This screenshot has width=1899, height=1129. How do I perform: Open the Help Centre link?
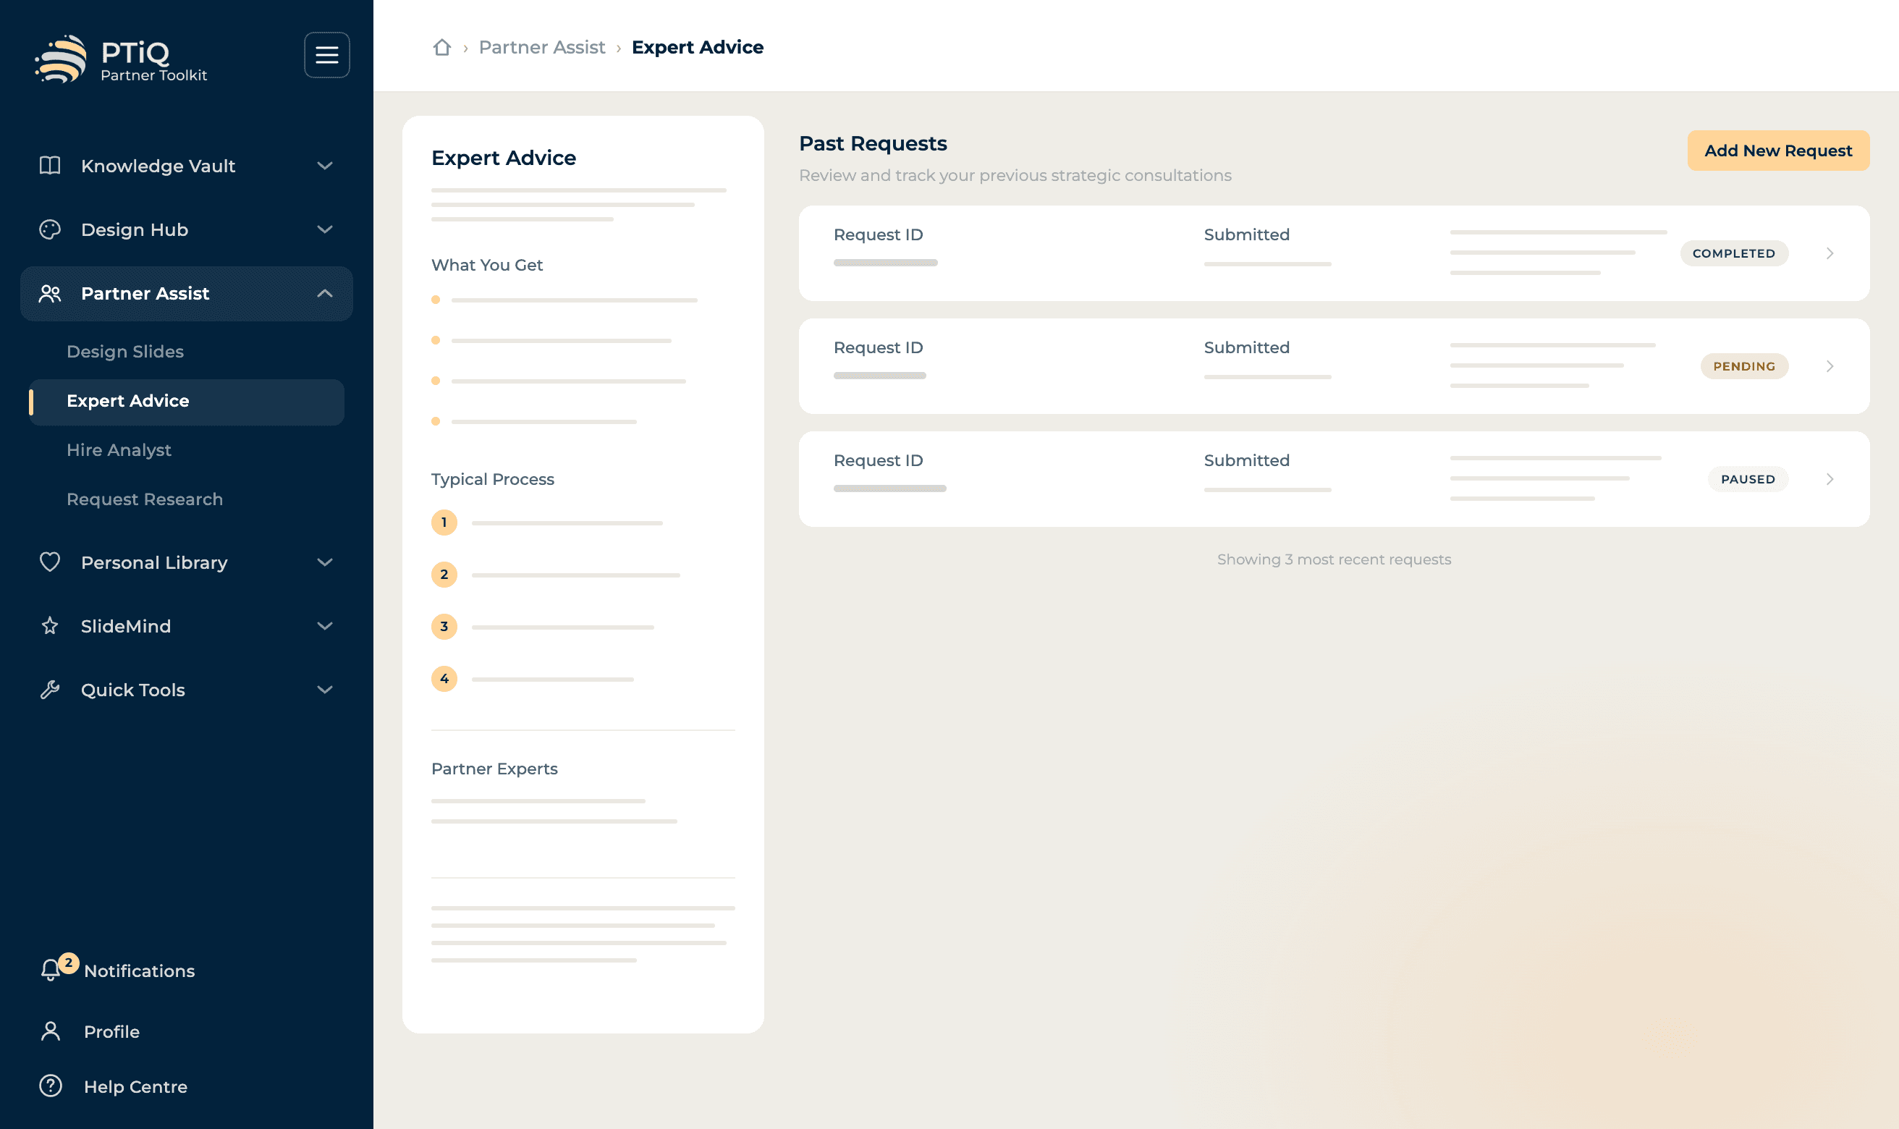(136, 1086)
